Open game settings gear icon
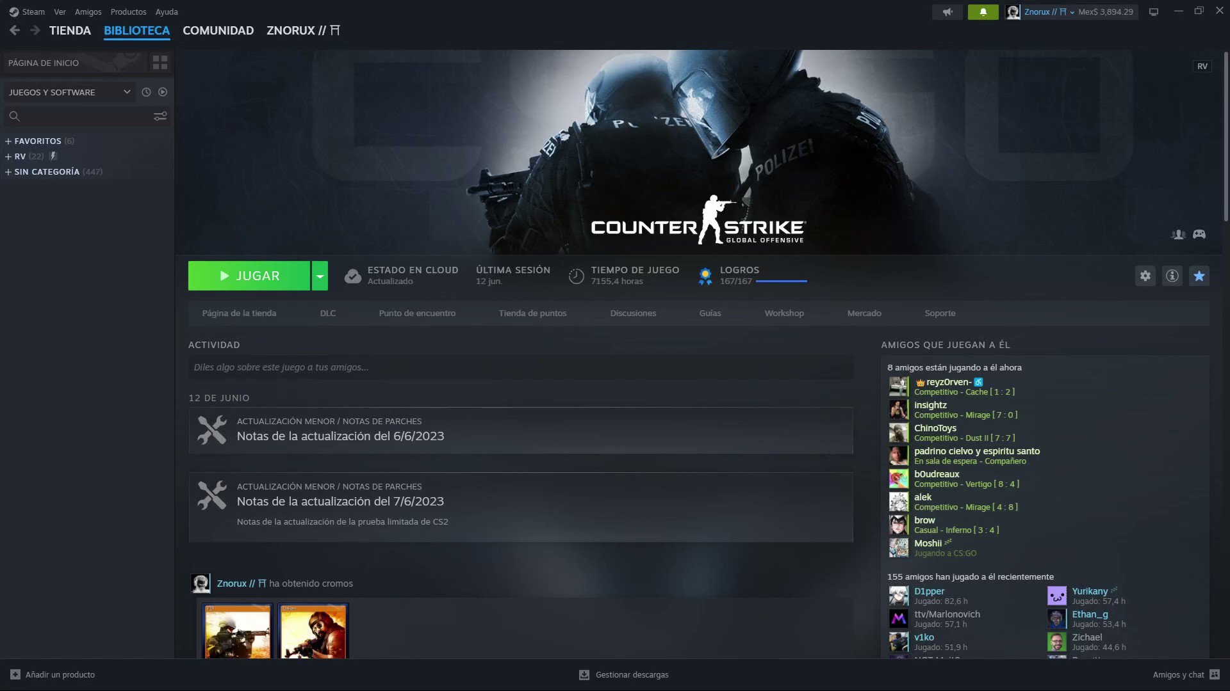The width and height of the screenshot is (1230, 691). point(1145,276)
